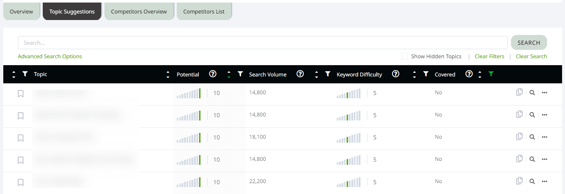Click the Covered column header label

[445, 74]
